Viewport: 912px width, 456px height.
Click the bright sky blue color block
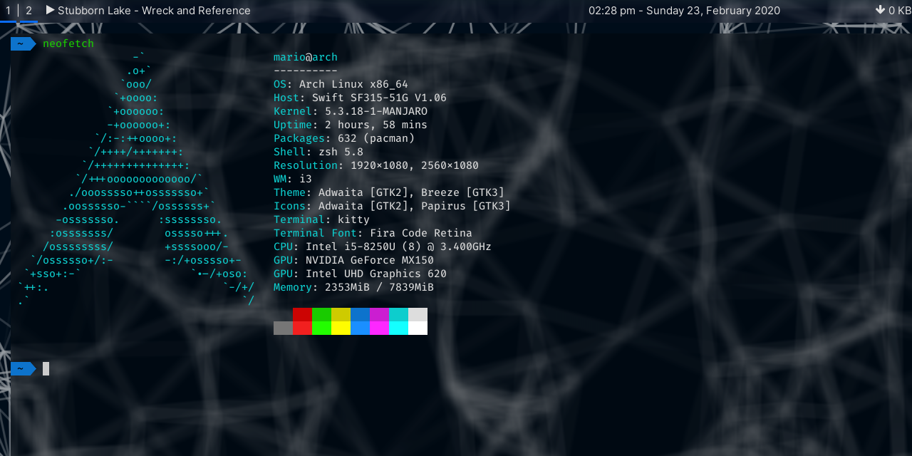(360, 328)
